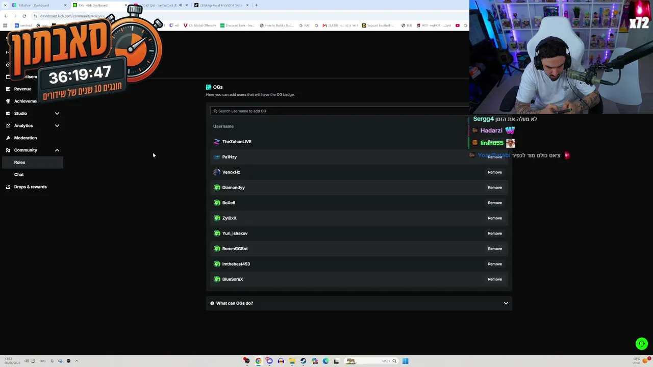Click the microphone icon in system tray
This screenshot has height=367, width=653.
tap(52, 361)
